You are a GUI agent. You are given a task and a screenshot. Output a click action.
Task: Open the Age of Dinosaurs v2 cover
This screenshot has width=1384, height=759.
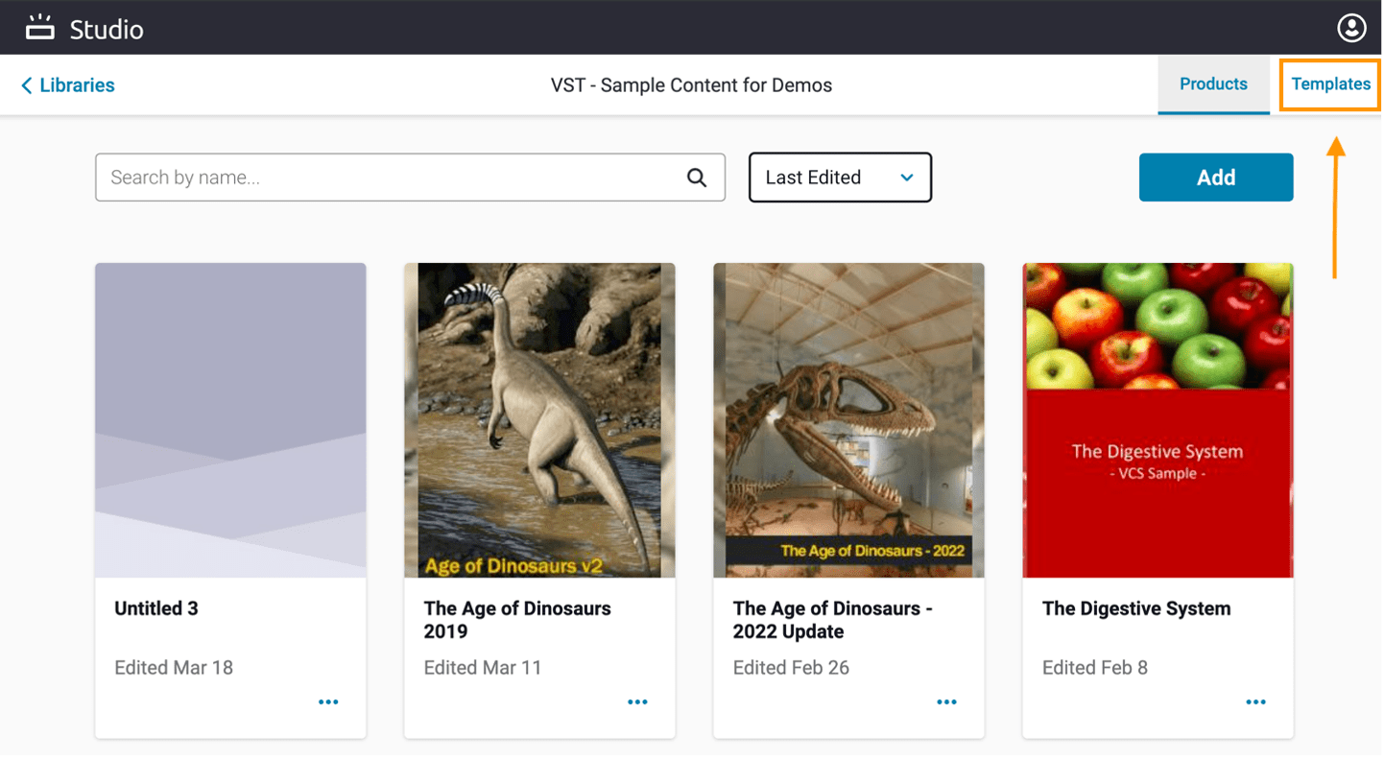tap(539, 420)
